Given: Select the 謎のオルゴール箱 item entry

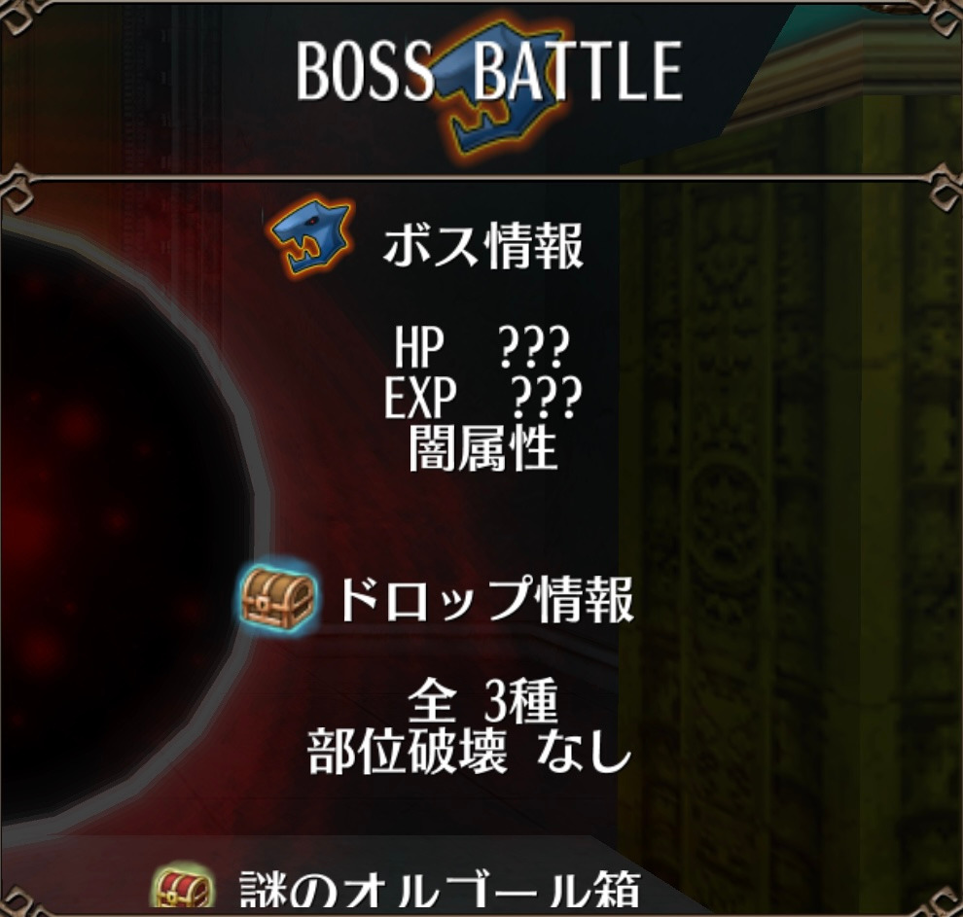Looking at the screenshot, I should coord(441,890).
